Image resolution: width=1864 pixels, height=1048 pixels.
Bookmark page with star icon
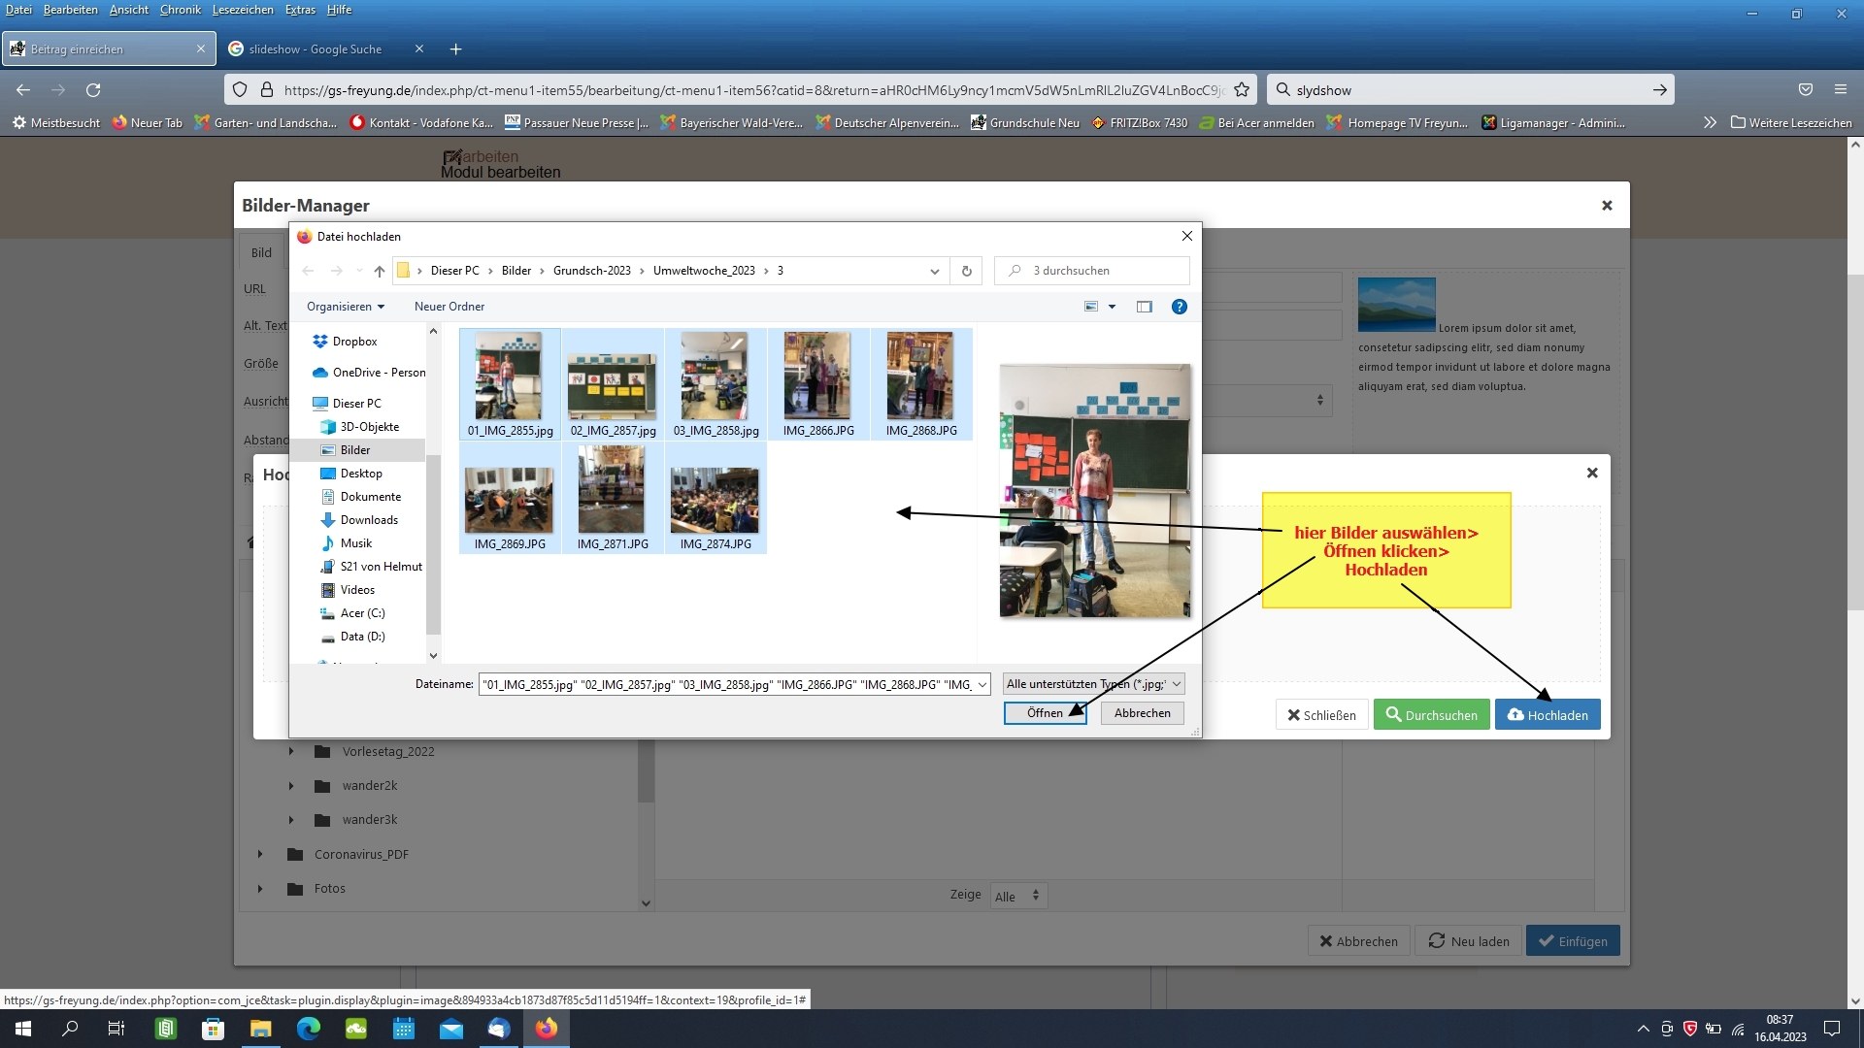tap(1241, 90)
